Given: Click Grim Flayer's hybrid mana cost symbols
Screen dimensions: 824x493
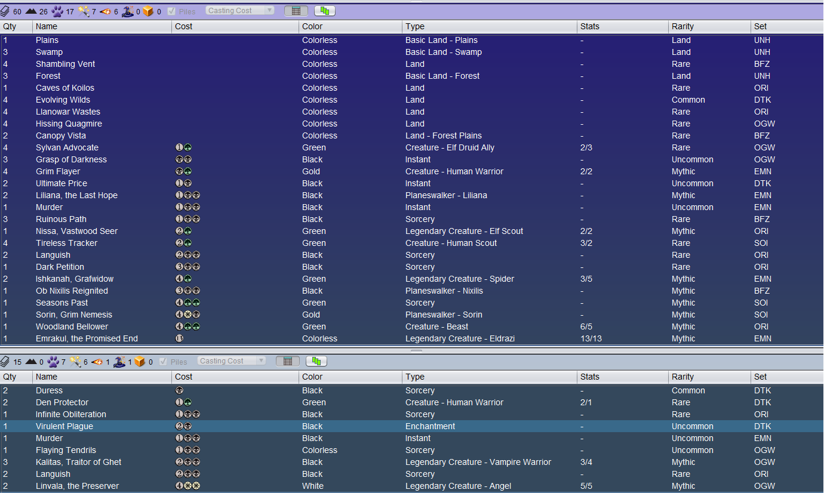Looking at the screenshot, I should point(183,171).
